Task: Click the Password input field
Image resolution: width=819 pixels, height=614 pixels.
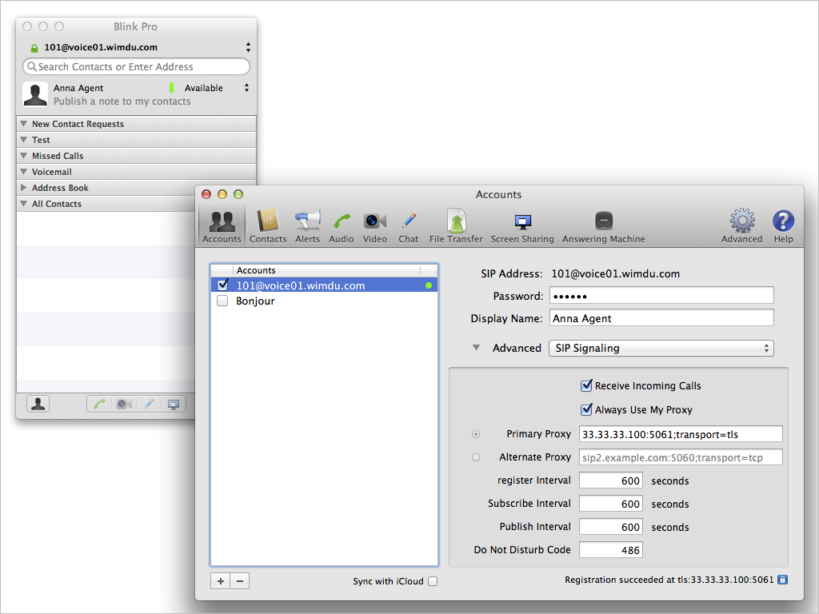Action: (x=661, y=296)
